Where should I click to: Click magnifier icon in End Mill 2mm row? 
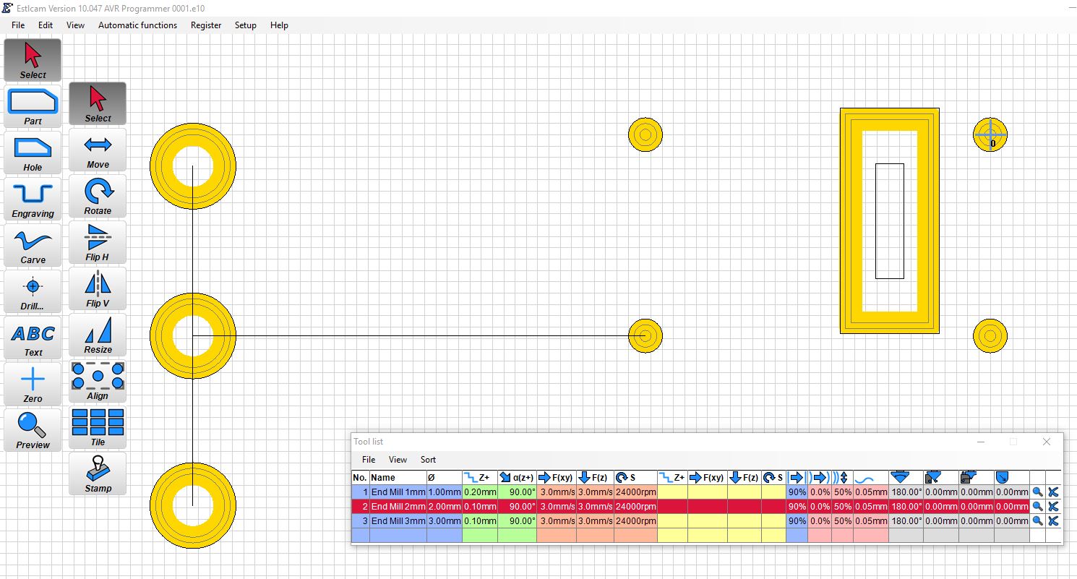click(x=1037, y=506)
